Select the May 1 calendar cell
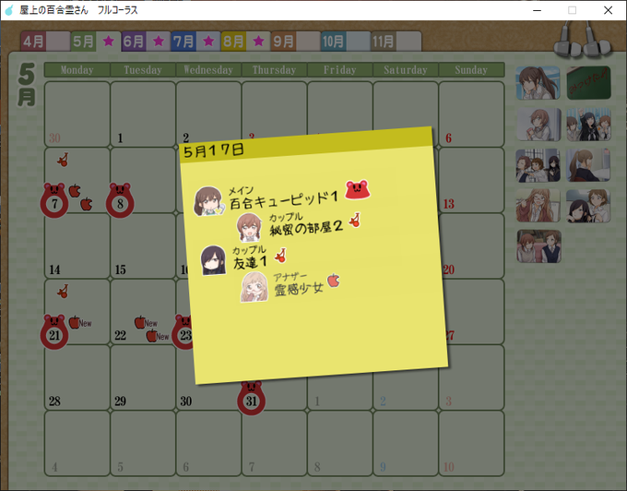 (143, 114)
